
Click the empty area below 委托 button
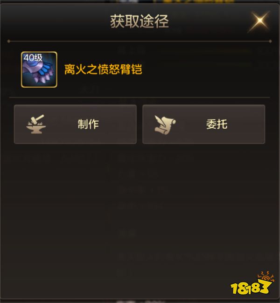(204, 203)
